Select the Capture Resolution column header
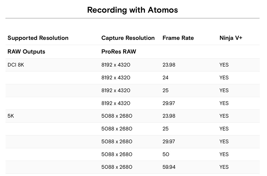This screenshot has width=267, height=176. pos(128,38)
